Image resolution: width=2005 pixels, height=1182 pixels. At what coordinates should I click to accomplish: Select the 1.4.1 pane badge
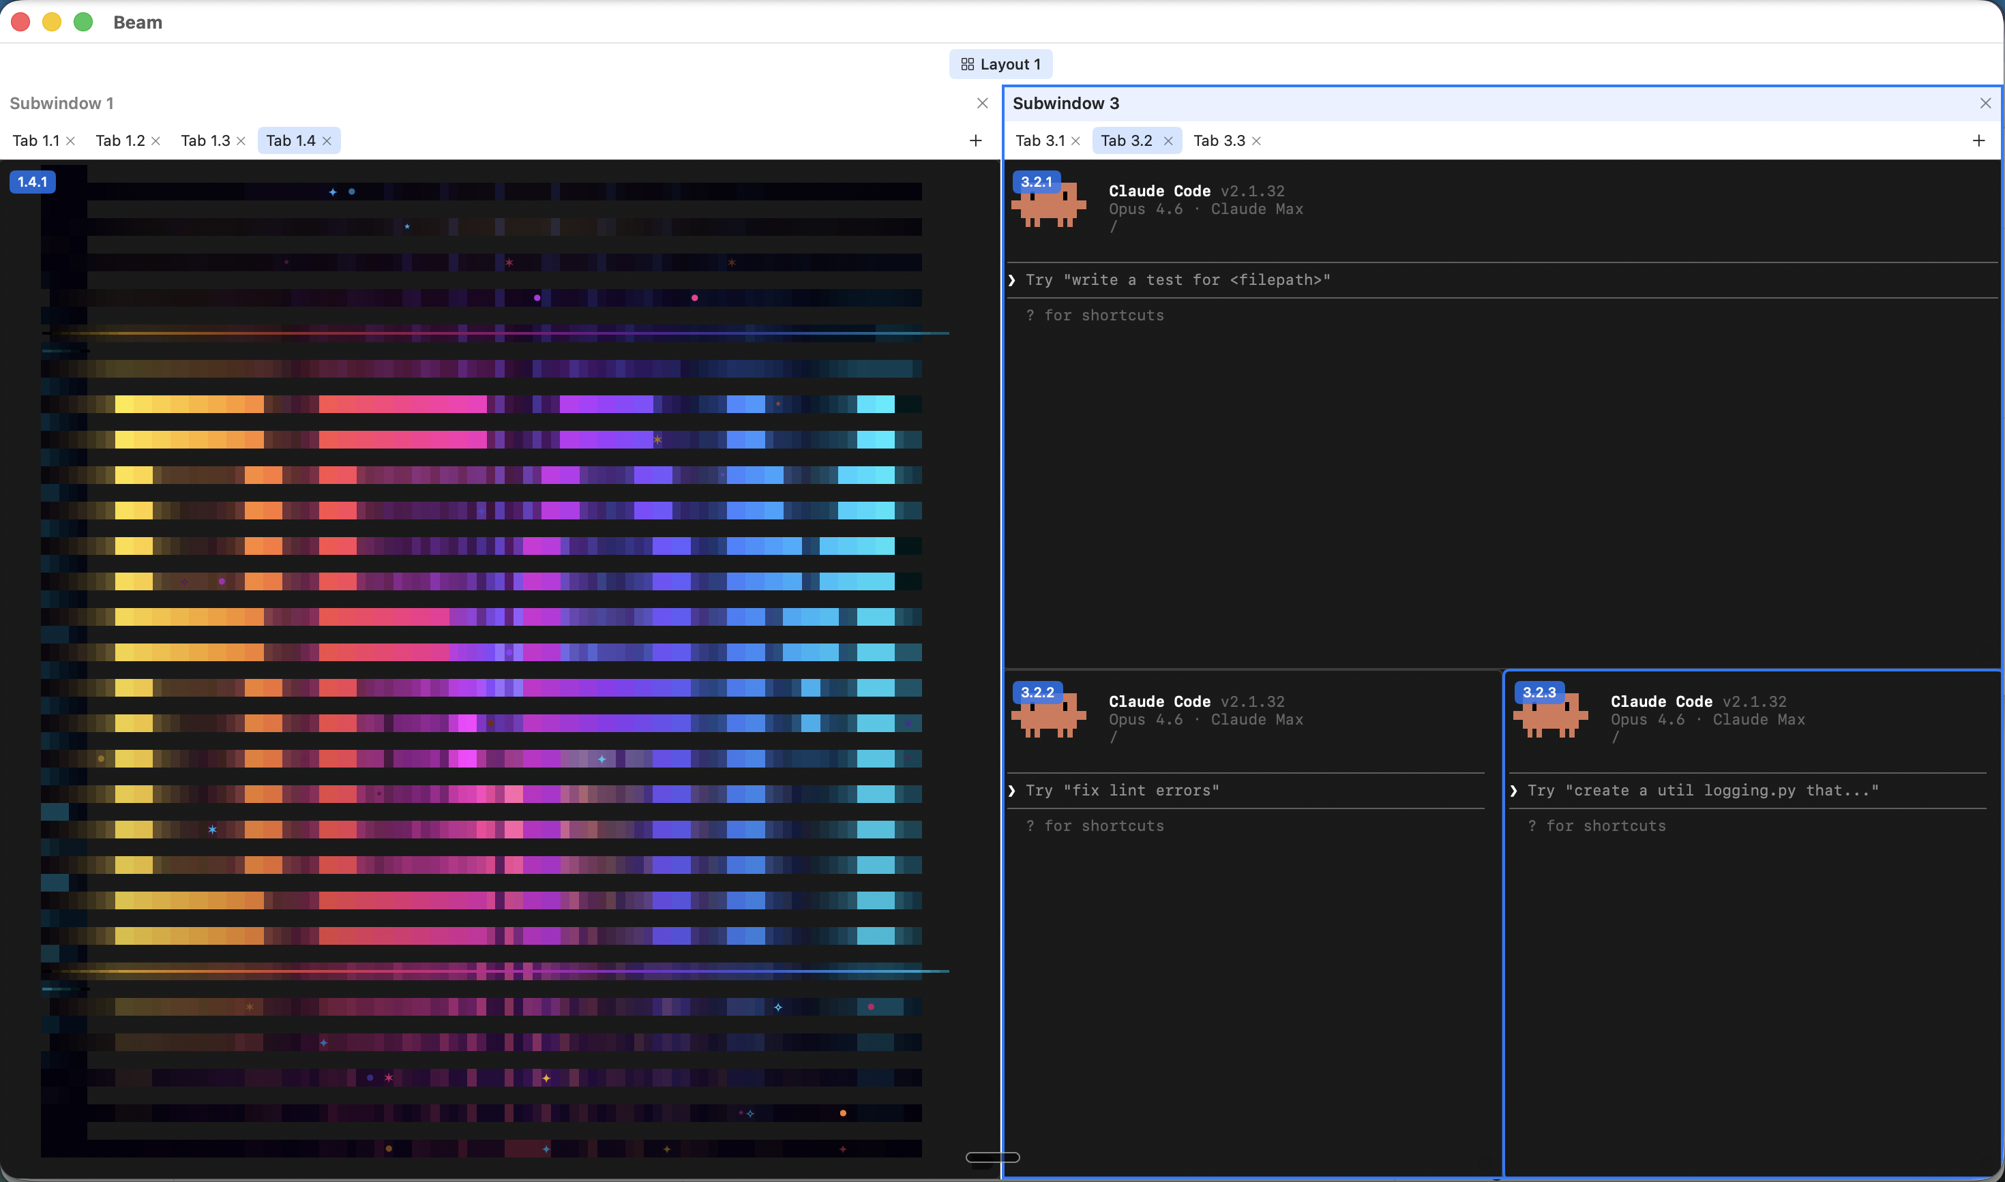(32, 181)
